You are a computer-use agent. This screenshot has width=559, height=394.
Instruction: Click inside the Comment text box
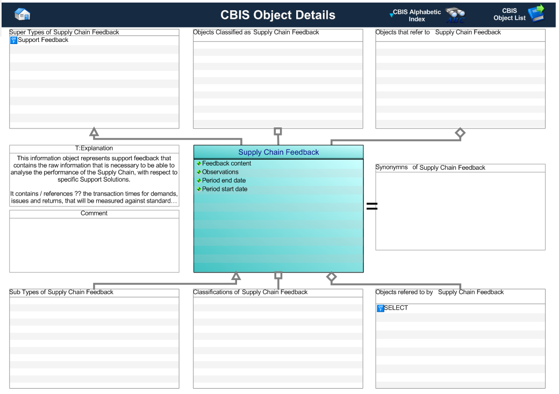pos(94,245)
